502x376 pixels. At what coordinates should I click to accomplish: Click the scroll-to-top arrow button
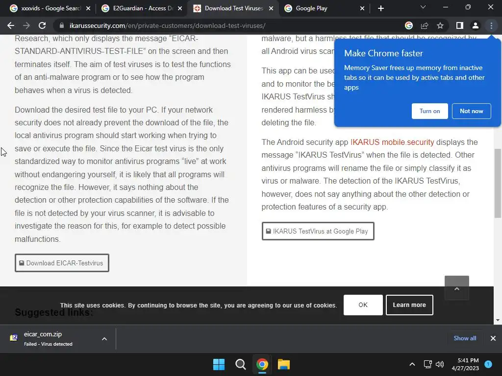(x=457, y=288)
